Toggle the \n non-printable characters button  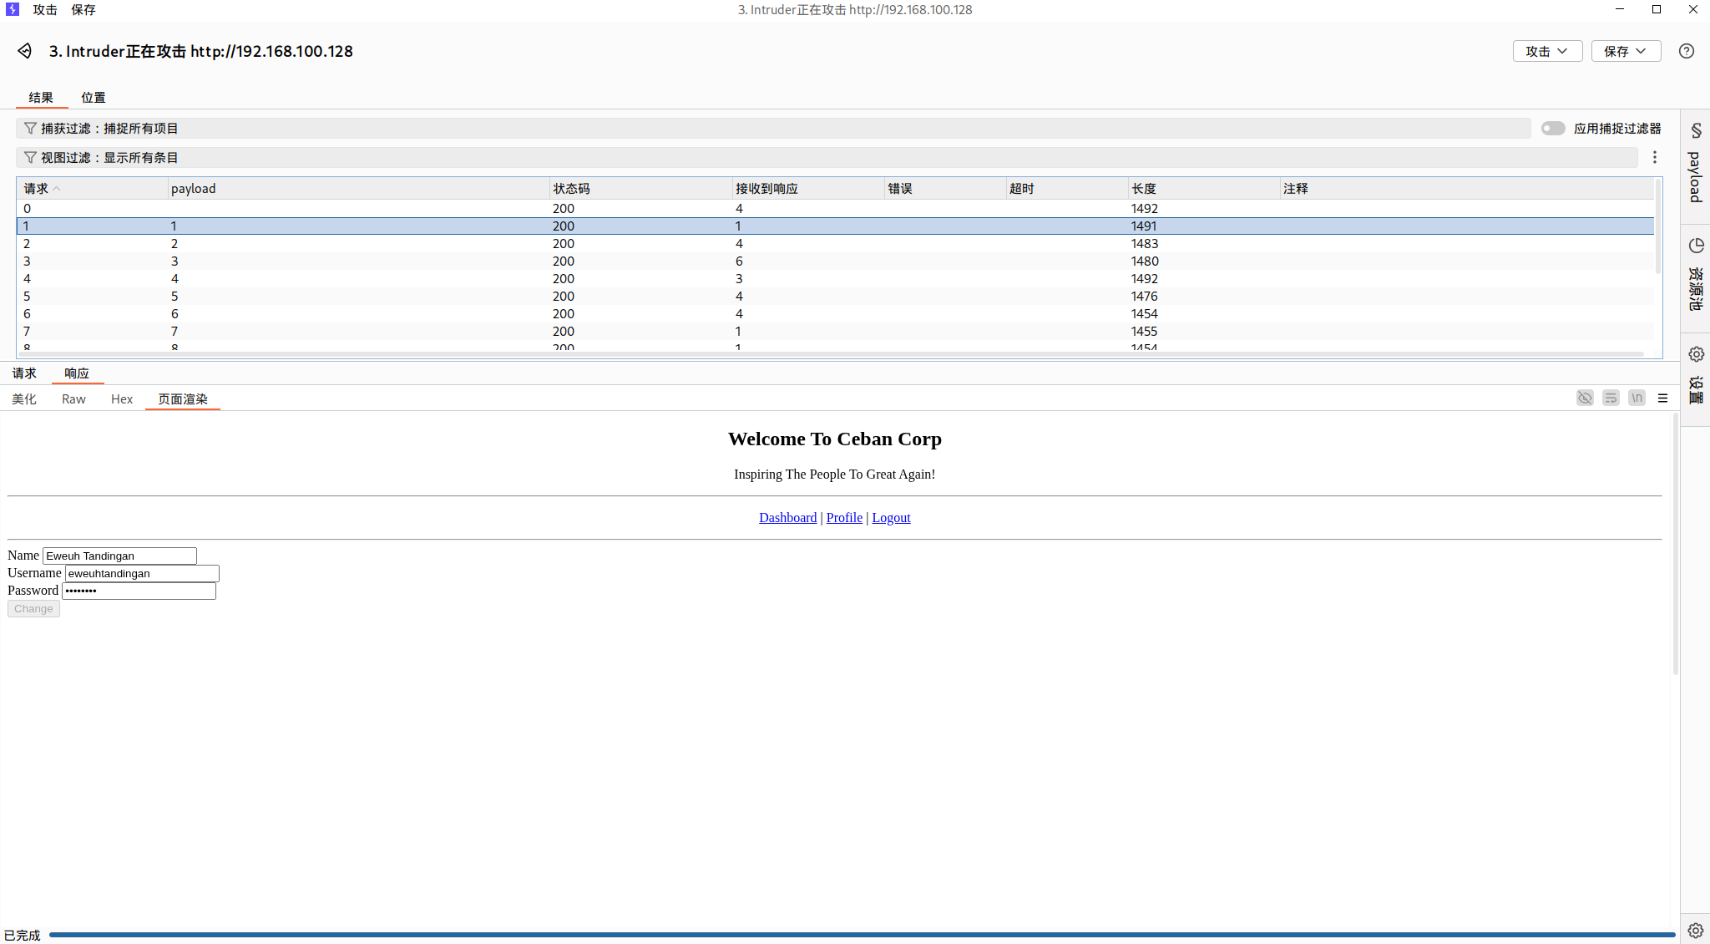(x=1637, y=398)
